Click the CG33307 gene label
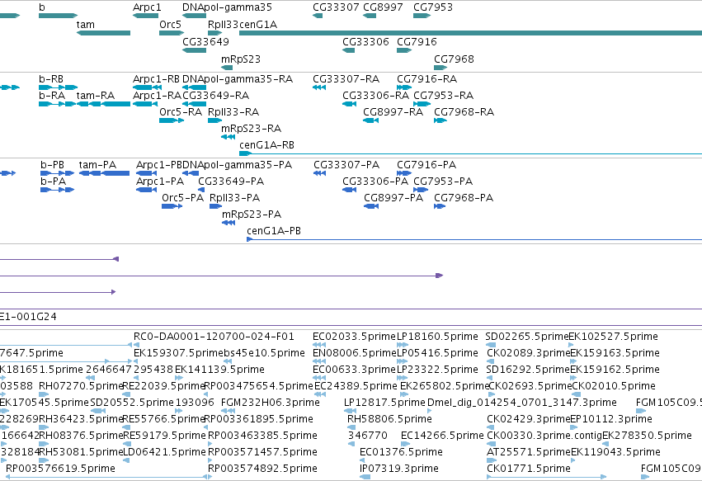Screen dimensions: 702x481 336,7
